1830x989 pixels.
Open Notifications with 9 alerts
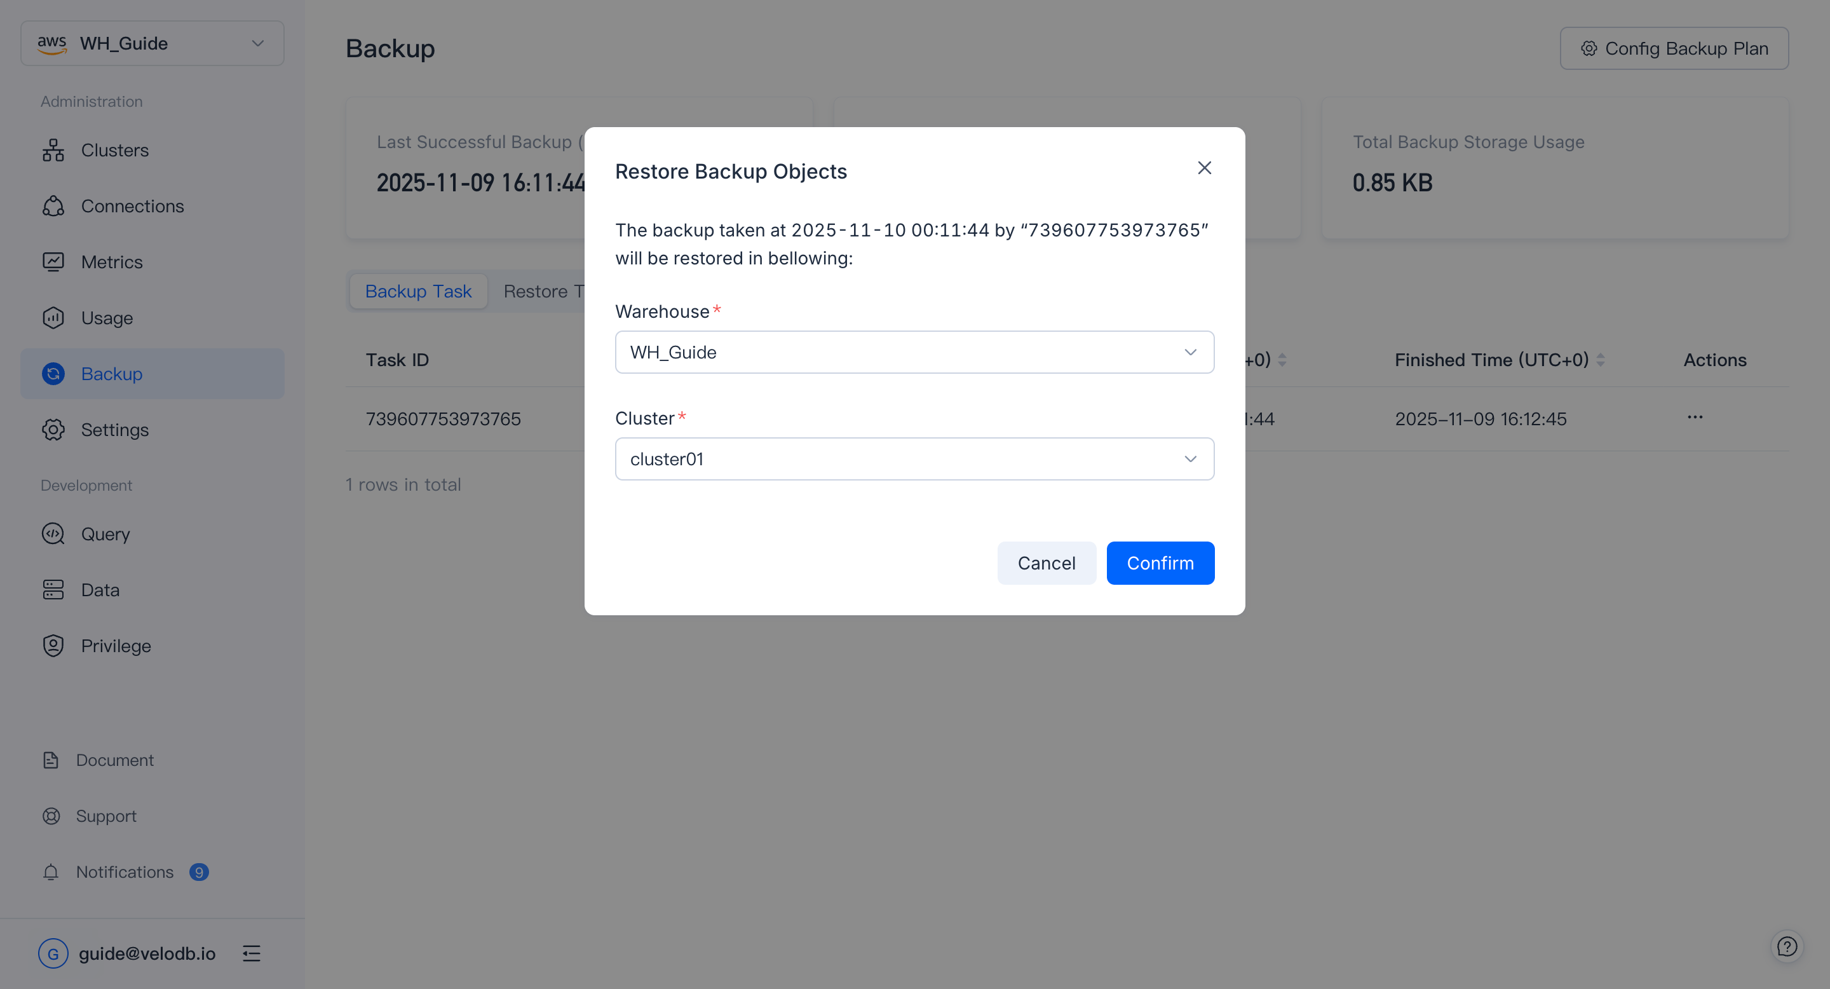[125, 872]
